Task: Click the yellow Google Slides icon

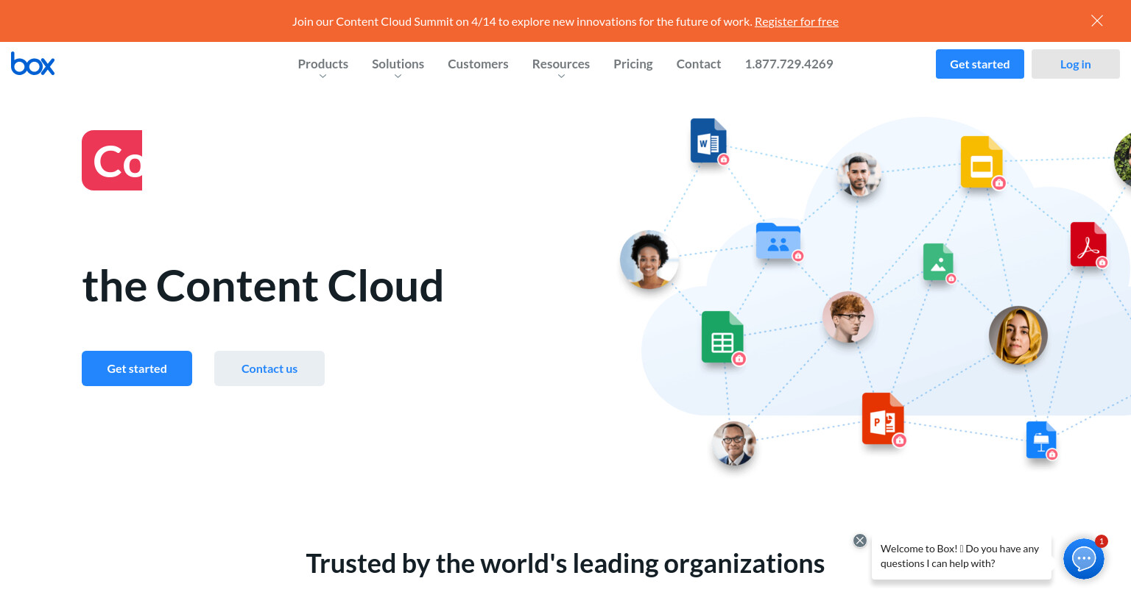Action: pyautogui.click(x=982, y=163)
